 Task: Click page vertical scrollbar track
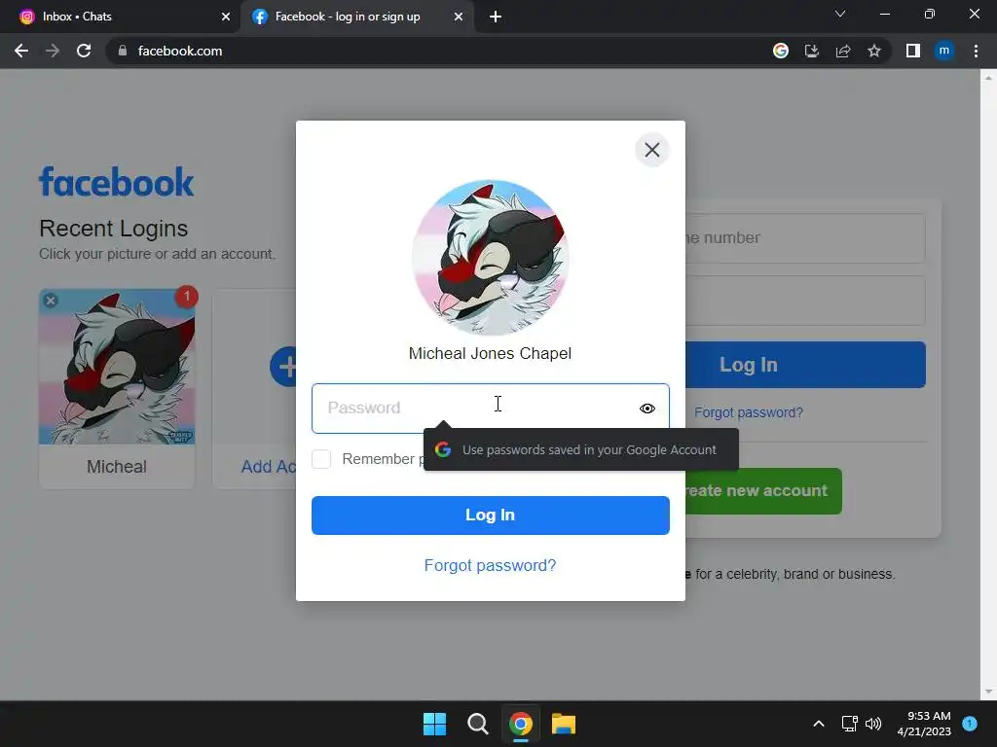click(x=988, y=385)
